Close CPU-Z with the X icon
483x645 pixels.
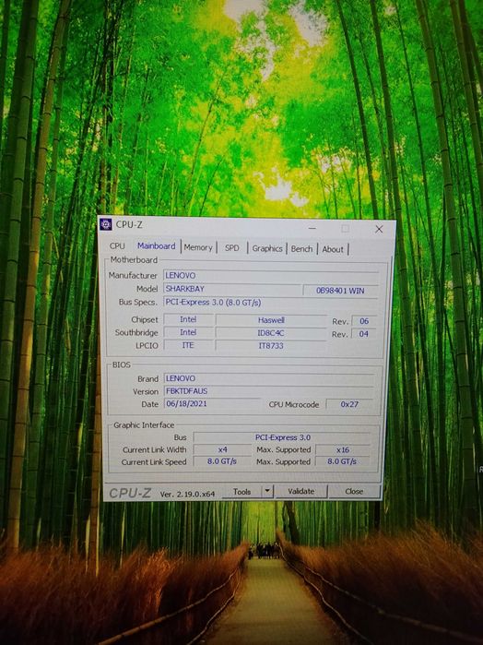[x=379, y=229]
